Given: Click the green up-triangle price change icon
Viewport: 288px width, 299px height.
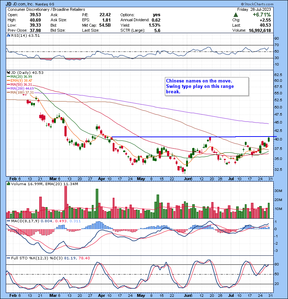Looking at the screenshot, I should tap(235, 15).
